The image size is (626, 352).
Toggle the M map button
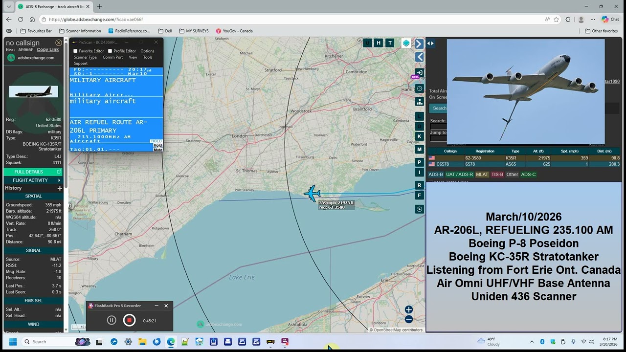(x=419, y=149)
